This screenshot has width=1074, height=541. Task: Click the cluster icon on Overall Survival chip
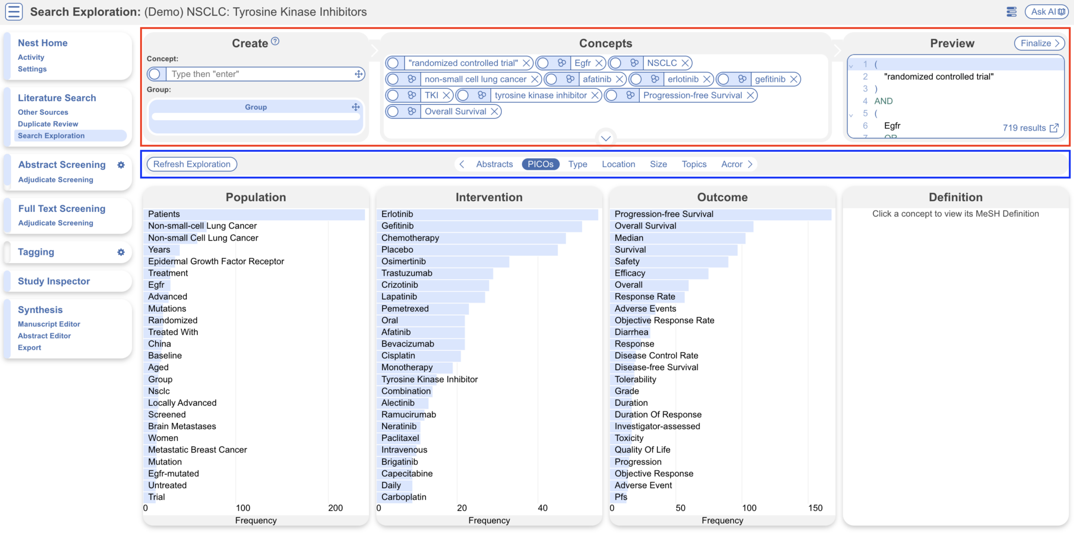tap(412, 112)
